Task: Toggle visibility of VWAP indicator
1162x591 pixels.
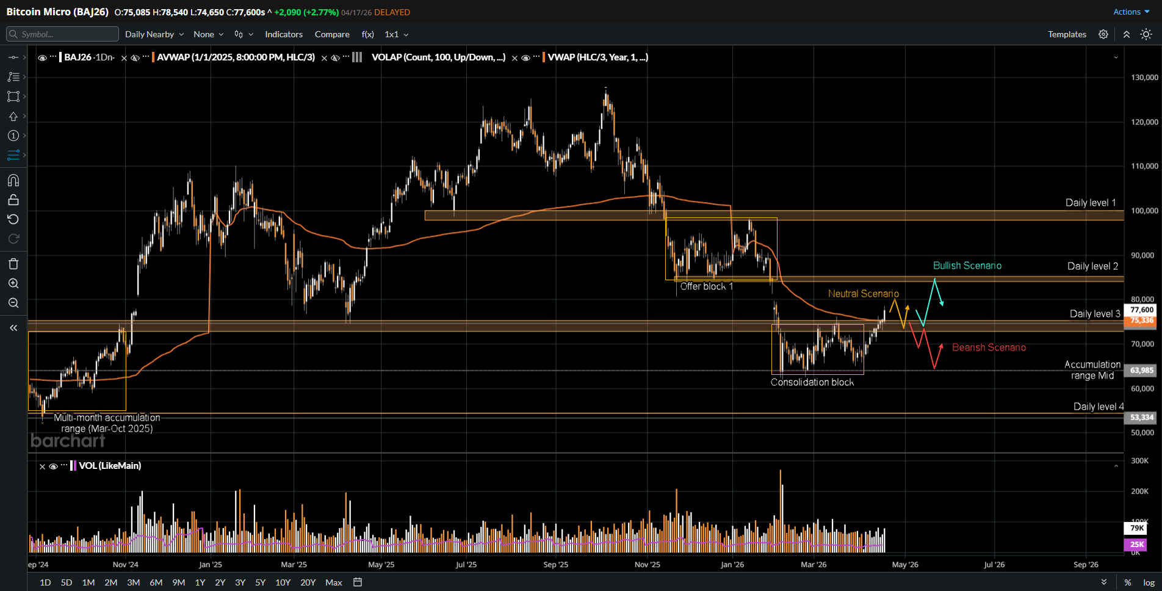Action: point(525,57)
